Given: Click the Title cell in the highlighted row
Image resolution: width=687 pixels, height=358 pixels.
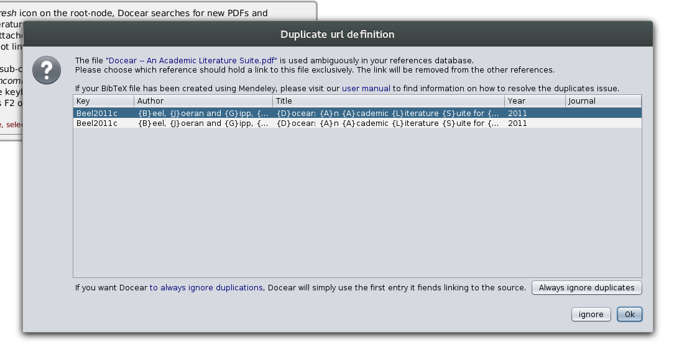Looking at the screenshot, I should [x=389, y=113].
